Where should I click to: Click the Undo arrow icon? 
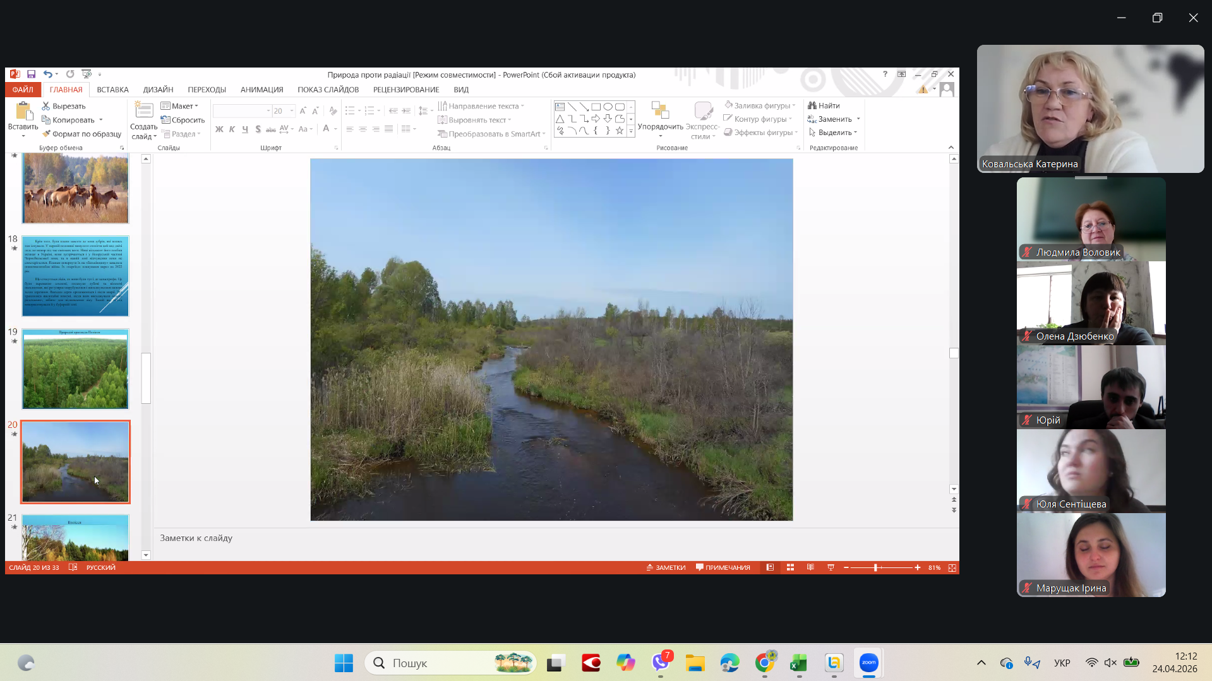(47, 74)
